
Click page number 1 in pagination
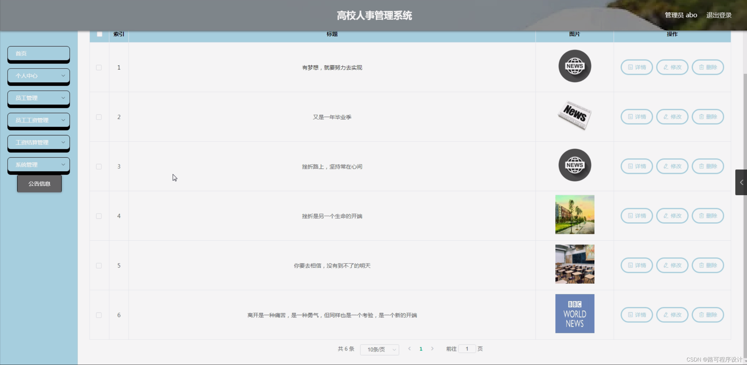(x=421, y=349)
